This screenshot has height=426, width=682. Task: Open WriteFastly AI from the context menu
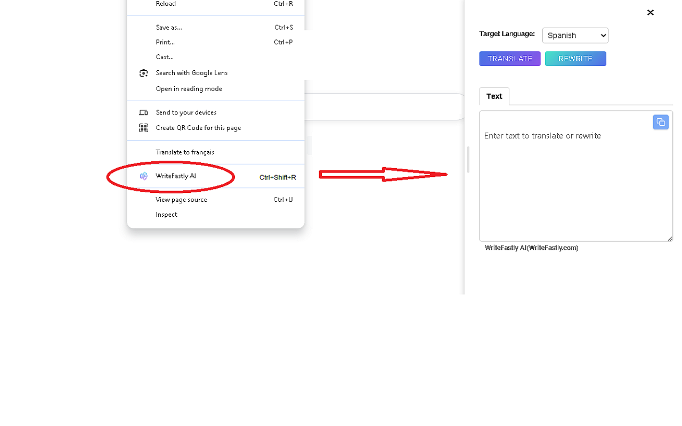(x=216, y=176)
